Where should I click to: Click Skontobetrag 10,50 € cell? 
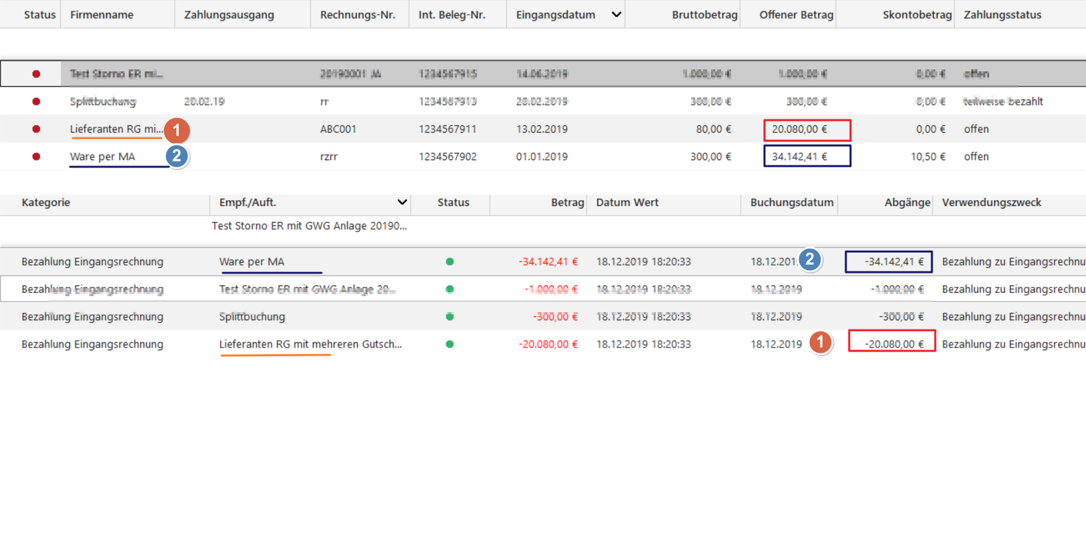click(928, 157)
